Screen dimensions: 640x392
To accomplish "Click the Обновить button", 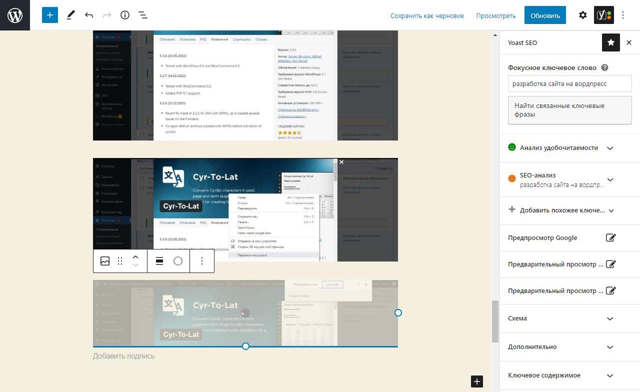I will click(545, 15).
